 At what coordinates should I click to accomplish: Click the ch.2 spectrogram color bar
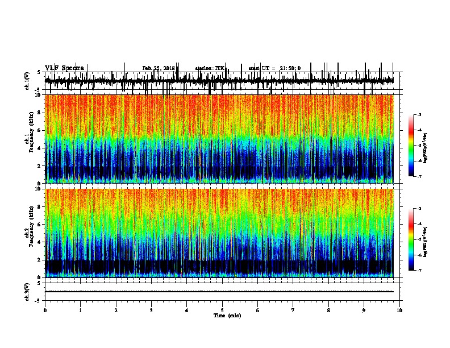(411, 239)
